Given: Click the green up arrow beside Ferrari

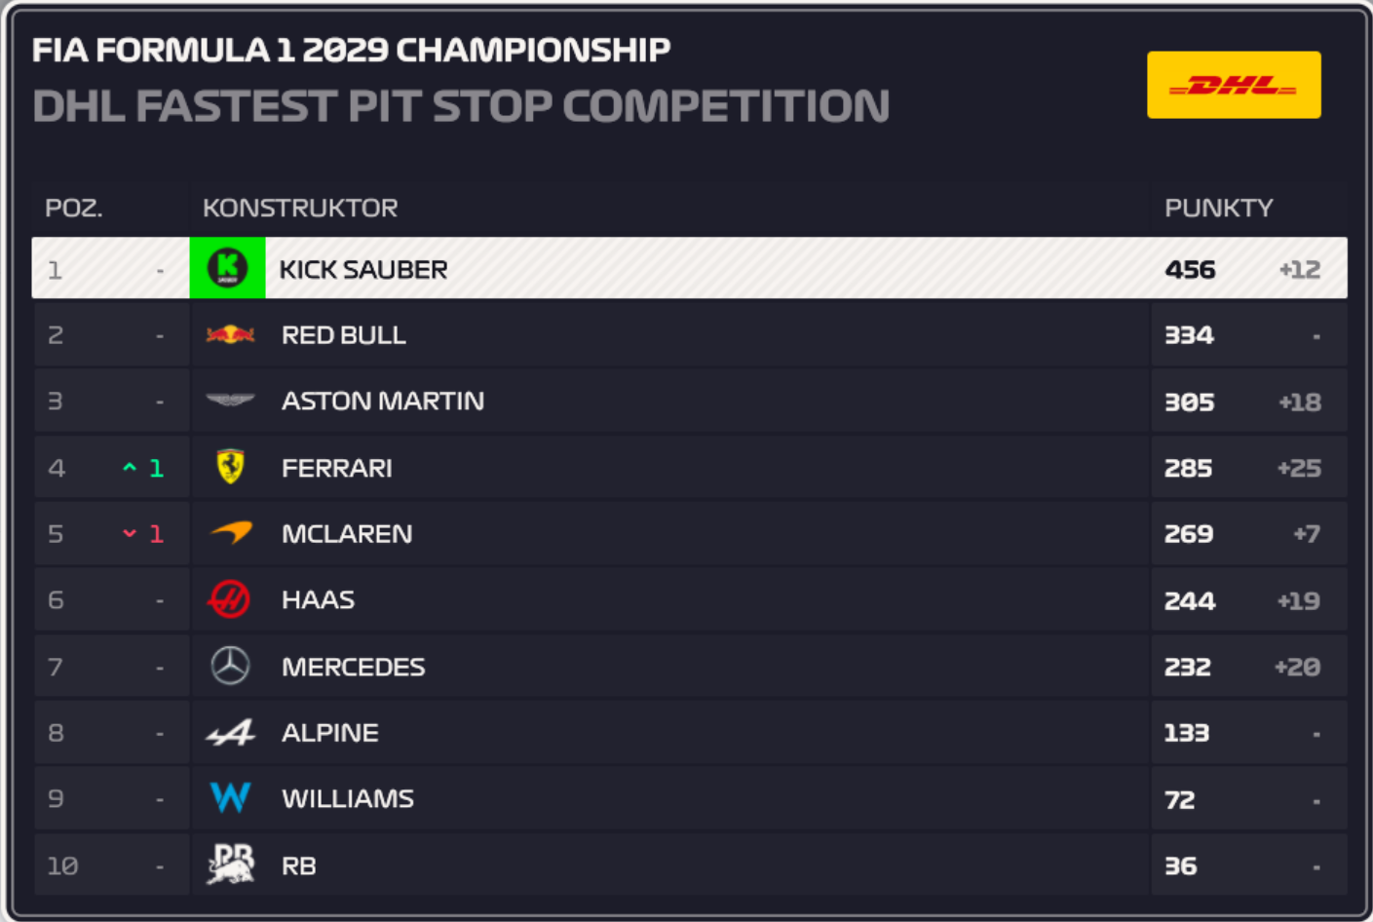Looking at the screenshot, I should 130,468.
